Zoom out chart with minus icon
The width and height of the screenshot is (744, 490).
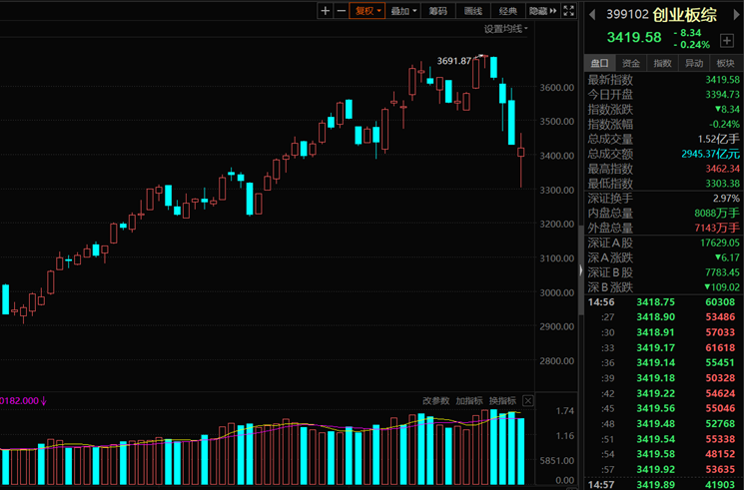(x=341, y=10)
